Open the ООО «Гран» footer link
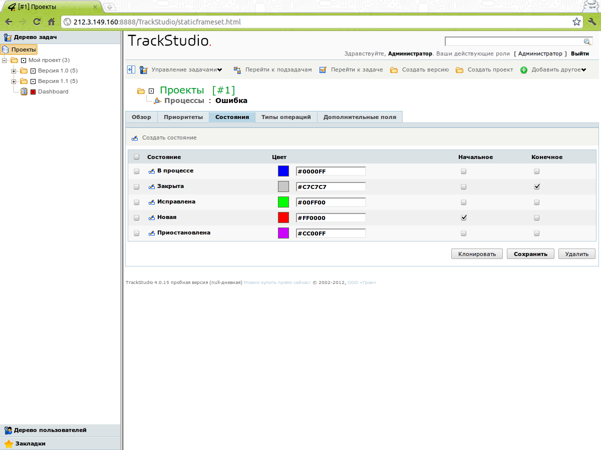601x450 pixels. coord(362,282)
